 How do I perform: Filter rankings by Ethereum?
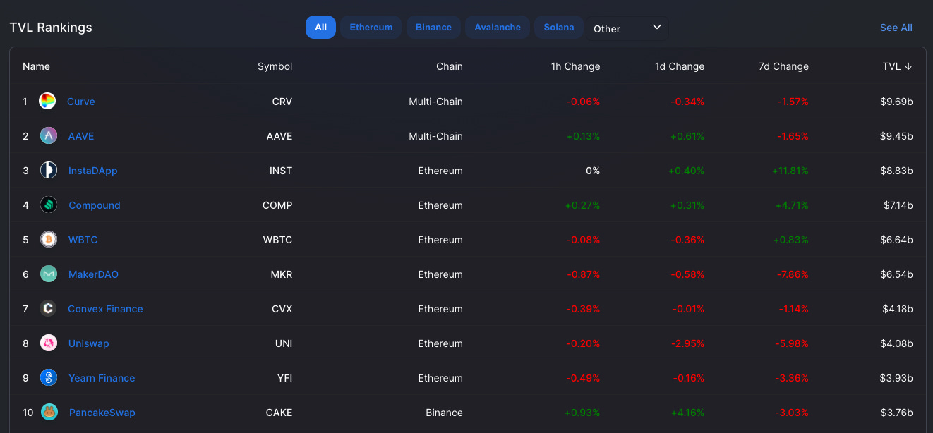(371, 28)
